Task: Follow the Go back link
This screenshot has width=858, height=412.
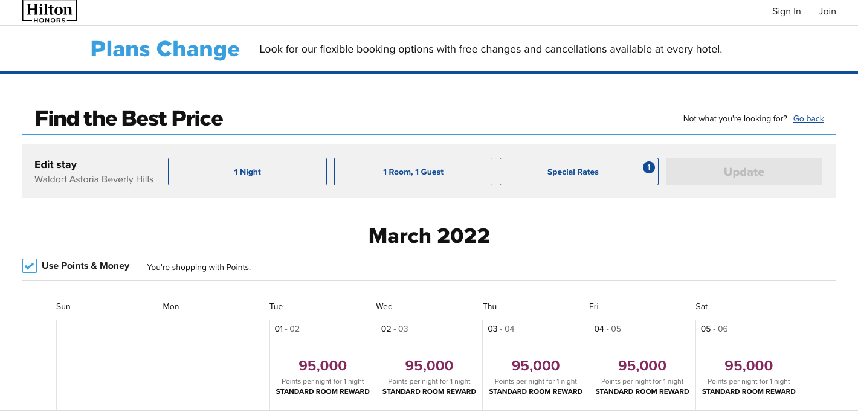Action: (x=808, y=118)
